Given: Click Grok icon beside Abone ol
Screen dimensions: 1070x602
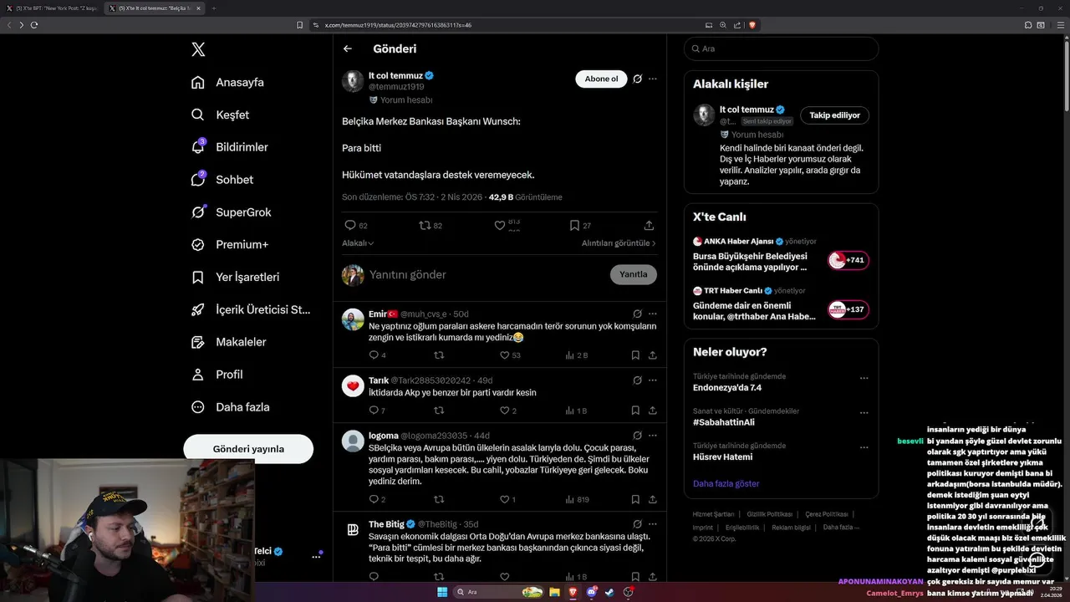Looking at the screenshot, I should click(637, 79).
